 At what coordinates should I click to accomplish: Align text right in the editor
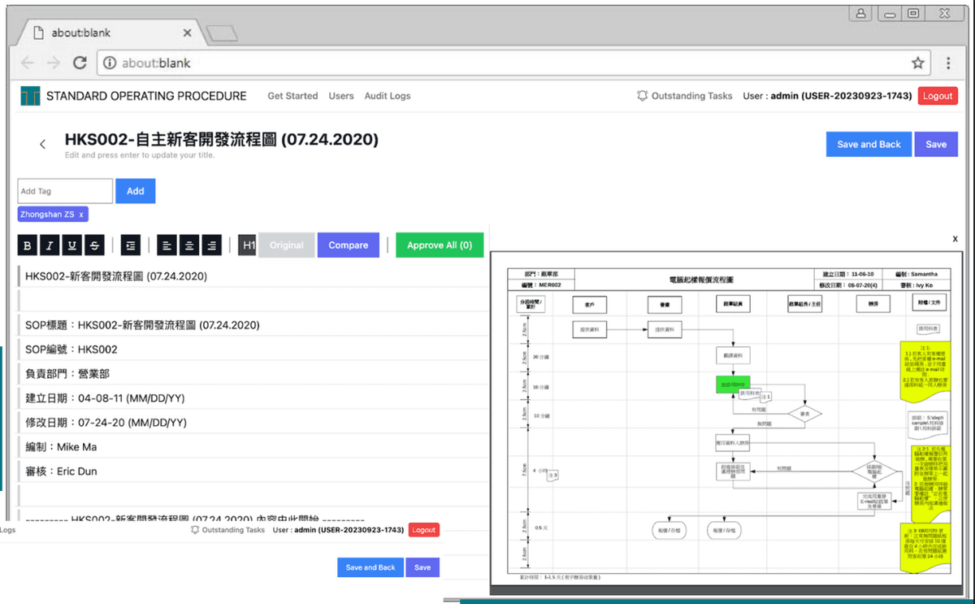pyautogui.click(x=211, y=246)
